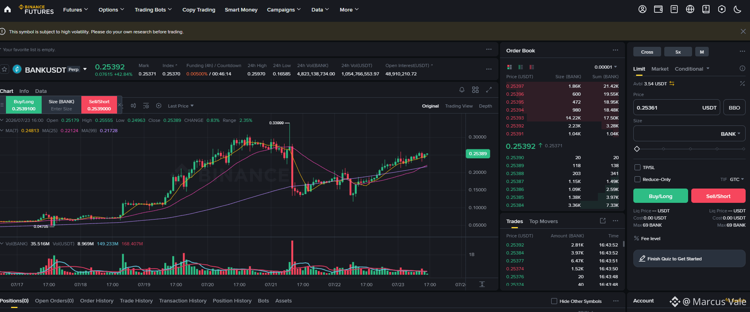The height and width of the screenshot is (312, 750).
Task: Expand the Options menu
Action: tap(111, 10)
